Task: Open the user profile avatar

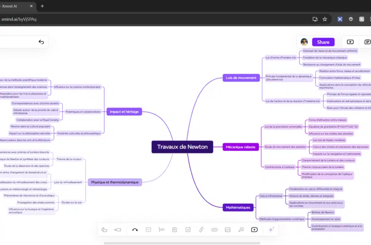Action: tap(304, 42)
